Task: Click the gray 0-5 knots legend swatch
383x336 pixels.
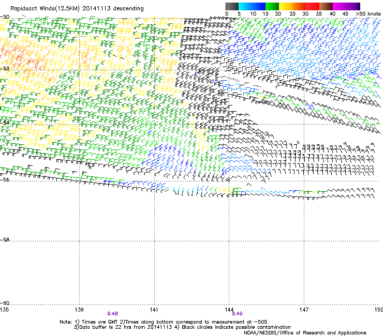Action: pos(232,6)
